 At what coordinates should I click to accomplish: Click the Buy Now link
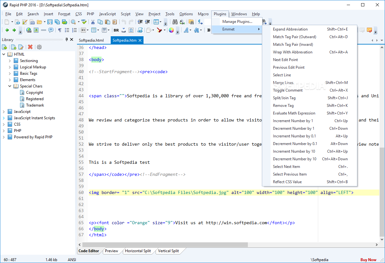(368, 260)
